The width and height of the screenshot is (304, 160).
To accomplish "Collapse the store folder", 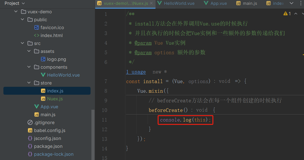I will (x=29, y=83).
